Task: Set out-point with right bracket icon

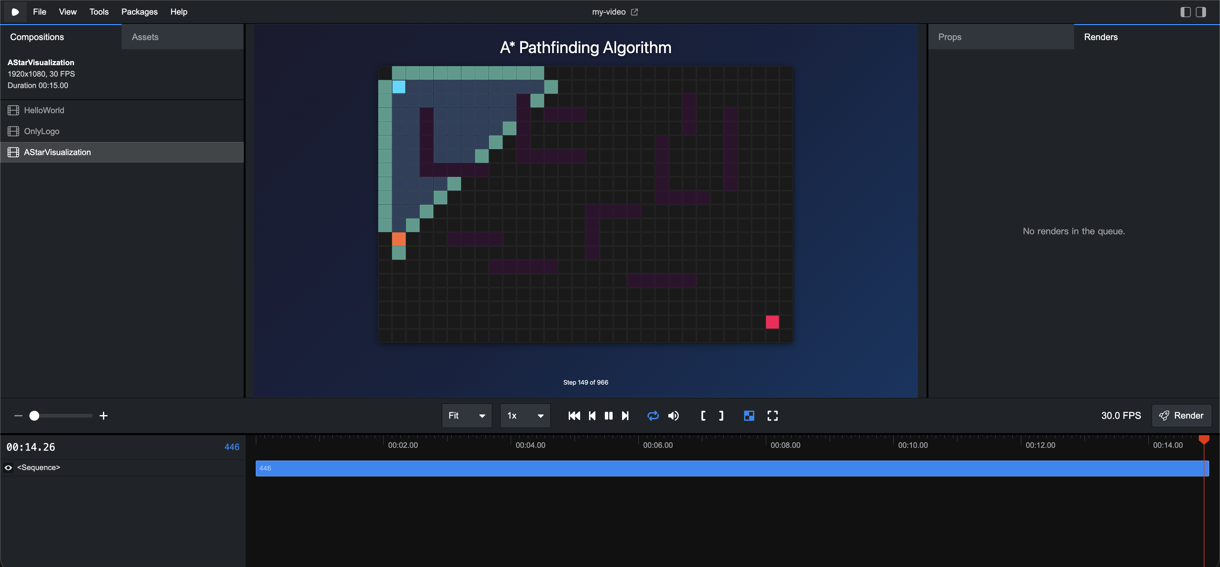Action: tap(721, 415)
